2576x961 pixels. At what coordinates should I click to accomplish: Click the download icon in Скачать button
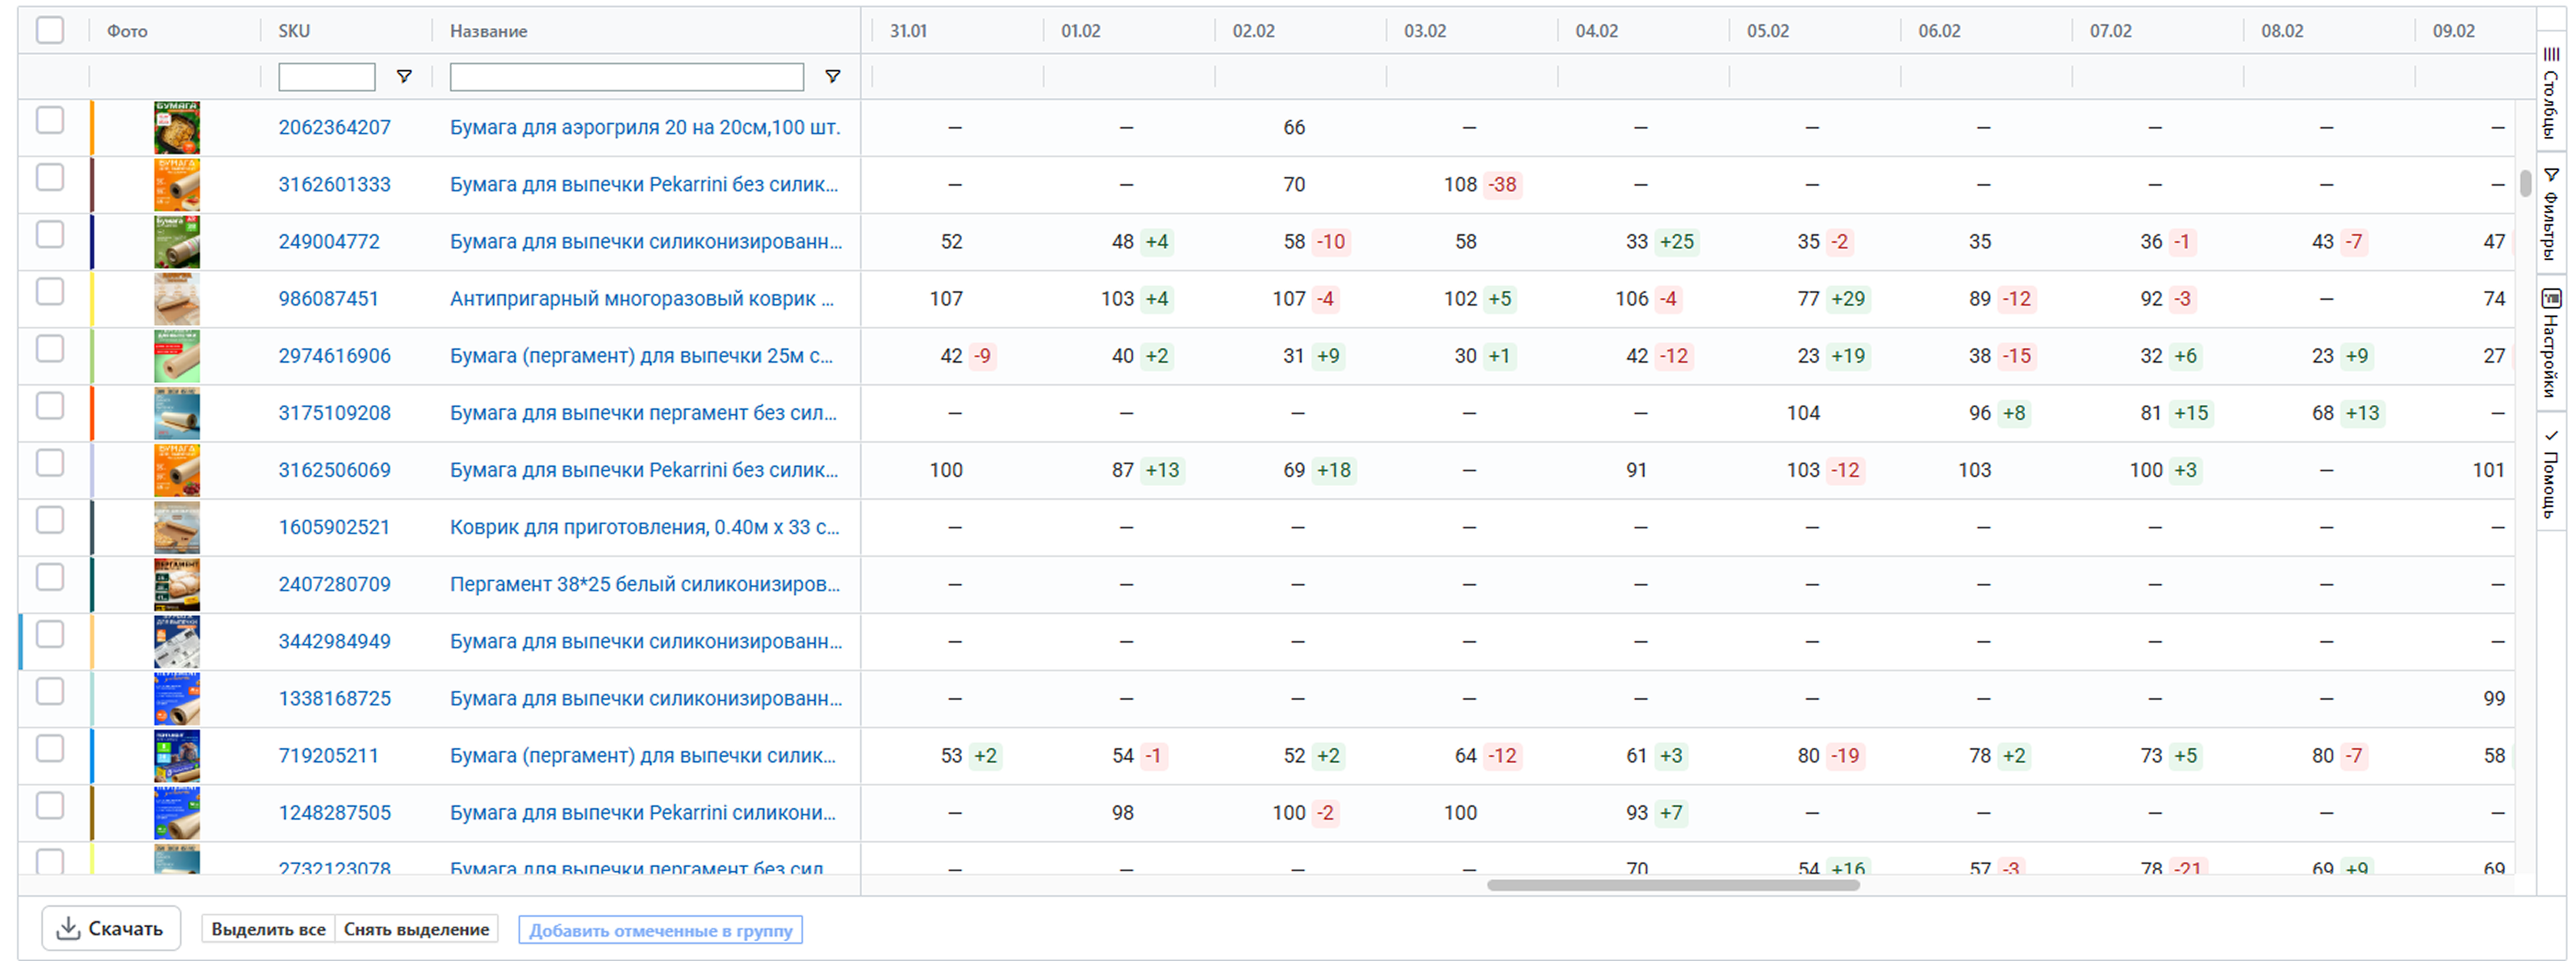point(68,928)
